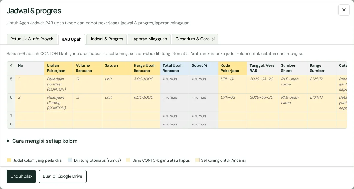Close the Jadwal & progres dialog
Screen dimensions: 354x189
[x=344, y=10]
